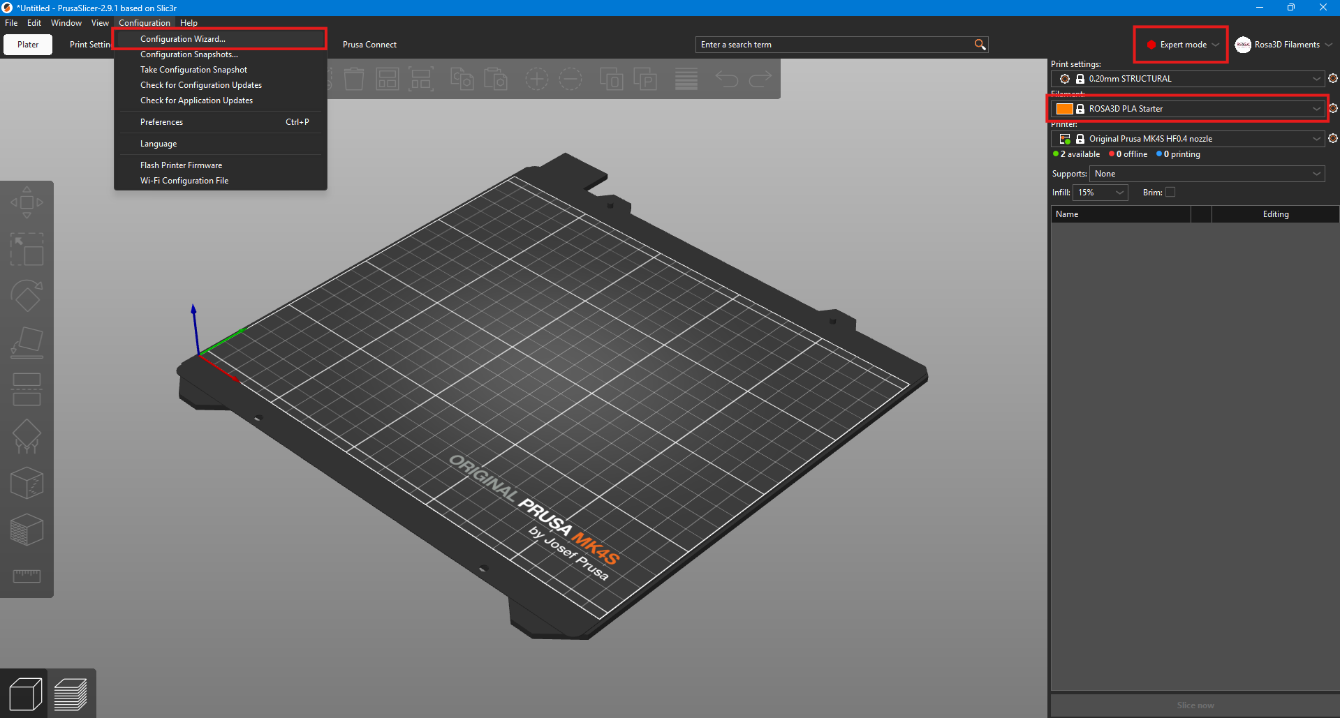Click the '2 available' printer status text

(x=1080, y=154)
